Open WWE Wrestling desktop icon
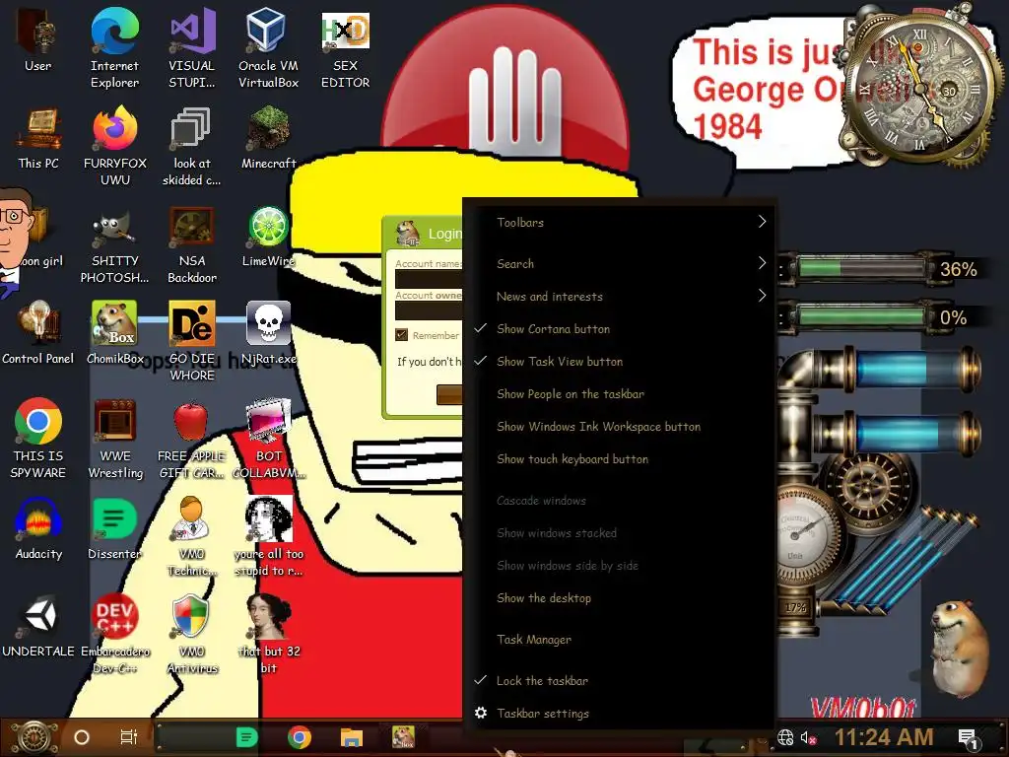The image size is (1009, 757). click(x=115, y=439)
